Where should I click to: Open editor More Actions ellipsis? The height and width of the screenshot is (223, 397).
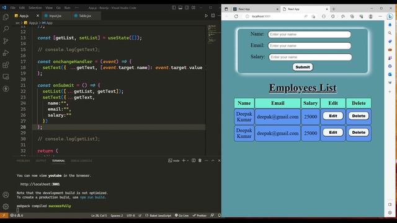click(219, 15)
